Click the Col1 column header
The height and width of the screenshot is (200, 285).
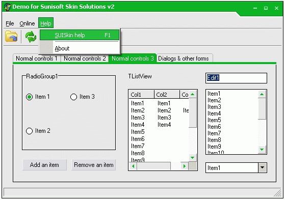point(141,95)
